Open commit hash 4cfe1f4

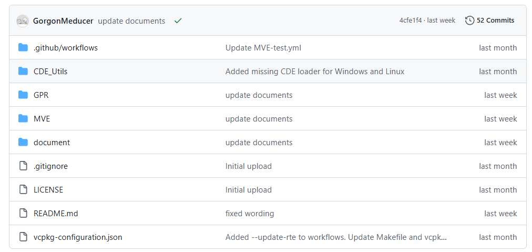tap(410, 21)
